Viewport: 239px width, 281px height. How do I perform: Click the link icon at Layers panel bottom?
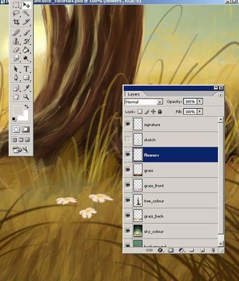(149, 250)
